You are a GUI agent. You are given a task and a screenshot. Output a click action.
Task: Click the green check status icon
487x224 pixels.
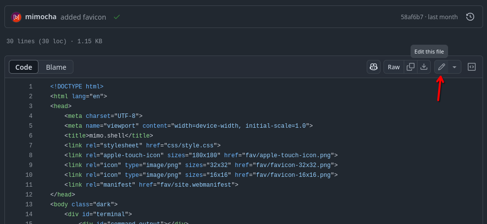coord(117,17)
